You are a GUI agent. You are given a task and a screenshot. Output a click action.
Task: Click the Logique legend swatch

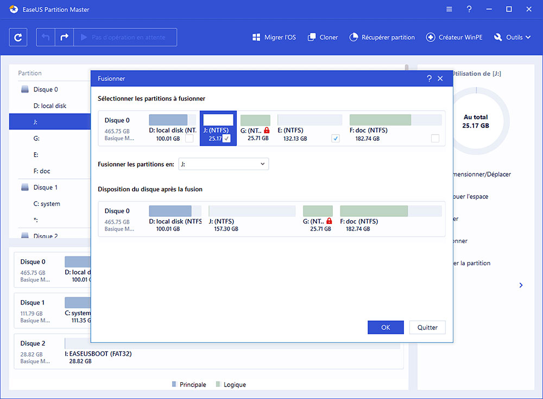(x=218, y=384)
